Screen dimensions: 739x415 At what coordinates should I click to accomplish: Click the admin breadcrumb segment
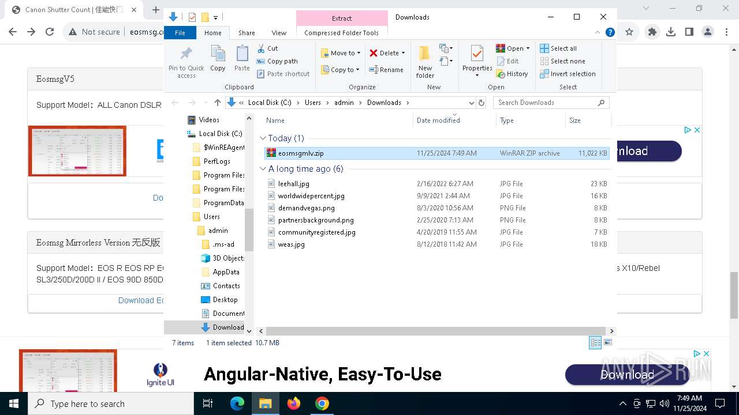pyautogui.click(x=344, y=103)
